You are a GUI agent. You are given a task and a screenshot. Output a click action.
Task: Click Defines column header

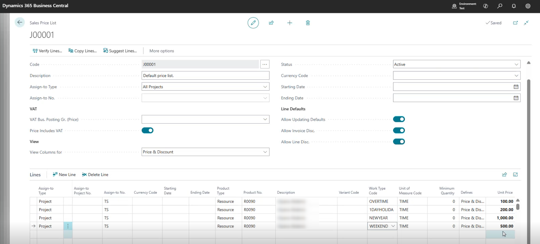pyautogui.click(x=467, y=192)
